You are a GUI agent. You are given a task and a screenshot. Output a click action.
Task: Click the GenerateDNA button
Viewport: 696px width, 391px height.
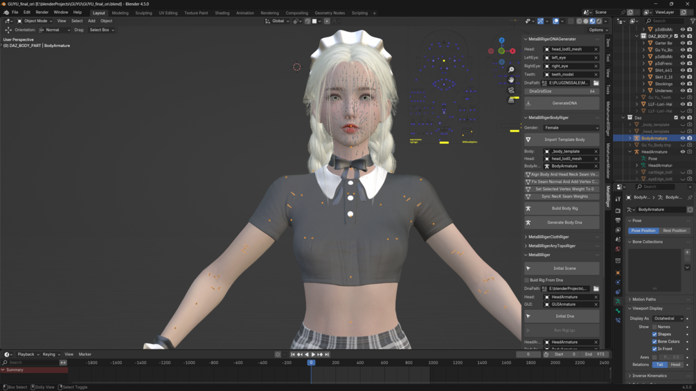click(x=562, y=103)
